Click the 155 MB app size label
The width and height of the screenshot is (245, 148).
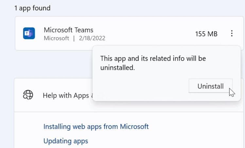(x=206, y=34)
